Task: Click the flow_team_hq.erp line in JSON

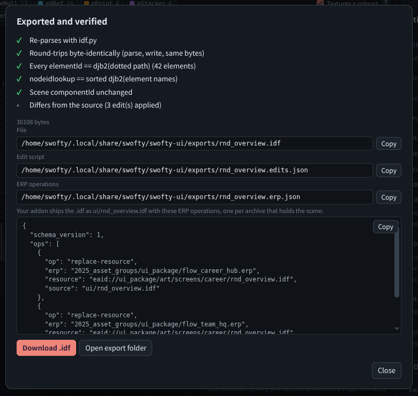Action: 147,324
